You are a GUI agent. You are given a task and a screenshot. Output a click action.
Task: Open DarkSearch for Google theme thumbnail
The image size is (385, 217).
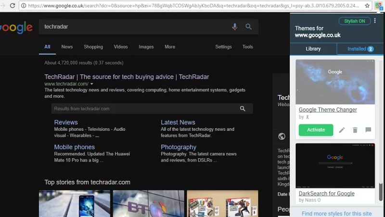pos(335,166)
